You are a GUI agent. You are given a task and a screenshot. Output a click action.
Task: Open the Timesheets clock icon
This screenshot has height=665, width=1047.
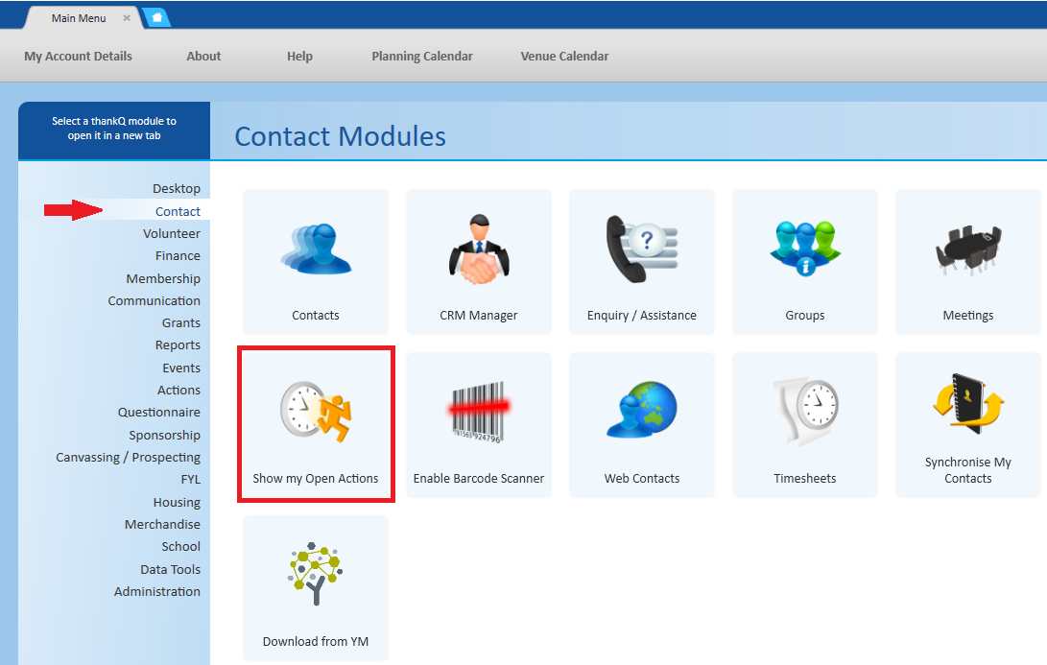tap(804, 412)
